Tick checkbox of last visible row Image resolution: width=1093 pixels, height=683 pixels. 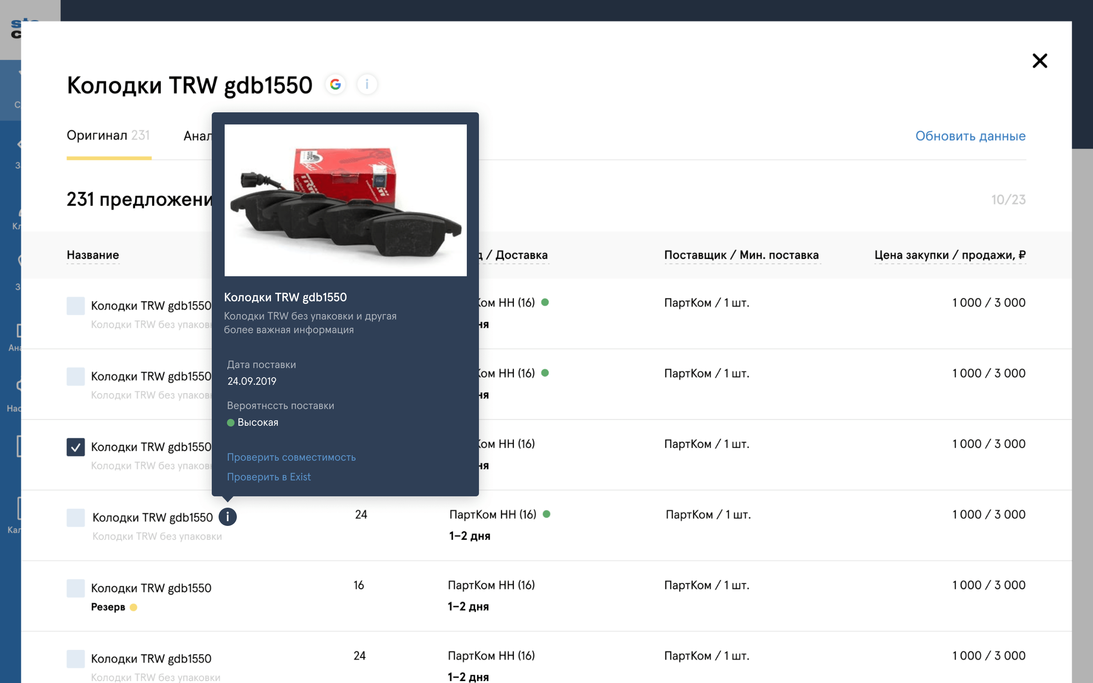coord(76,659)
